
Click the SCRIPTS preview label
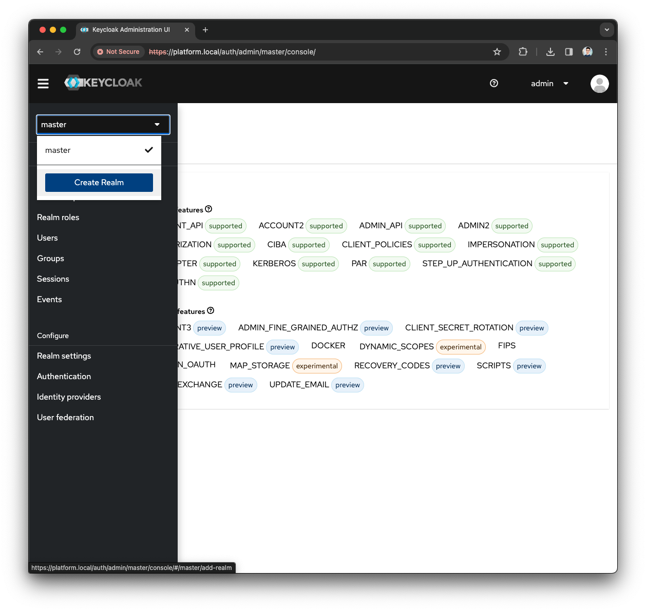(x=529, y=366)
